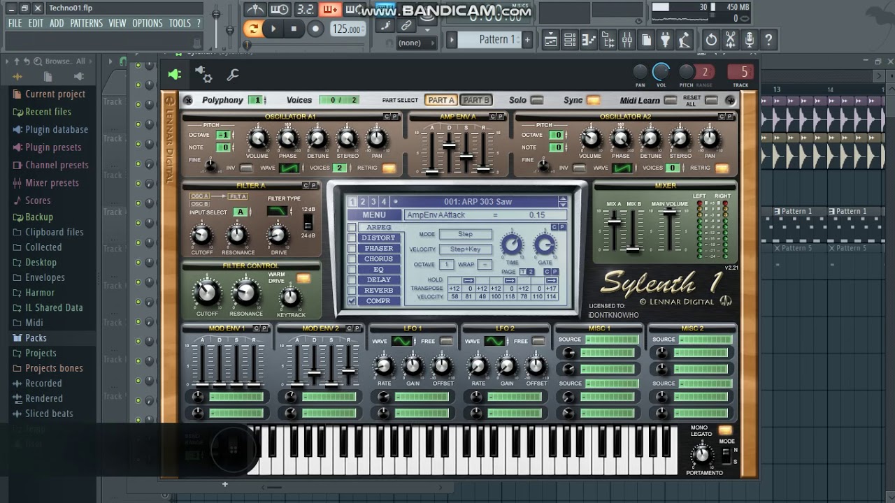The image size is (895, 503).
Task: Click Oscillator A1 copy C button
Action: click(x=386, y=116)
